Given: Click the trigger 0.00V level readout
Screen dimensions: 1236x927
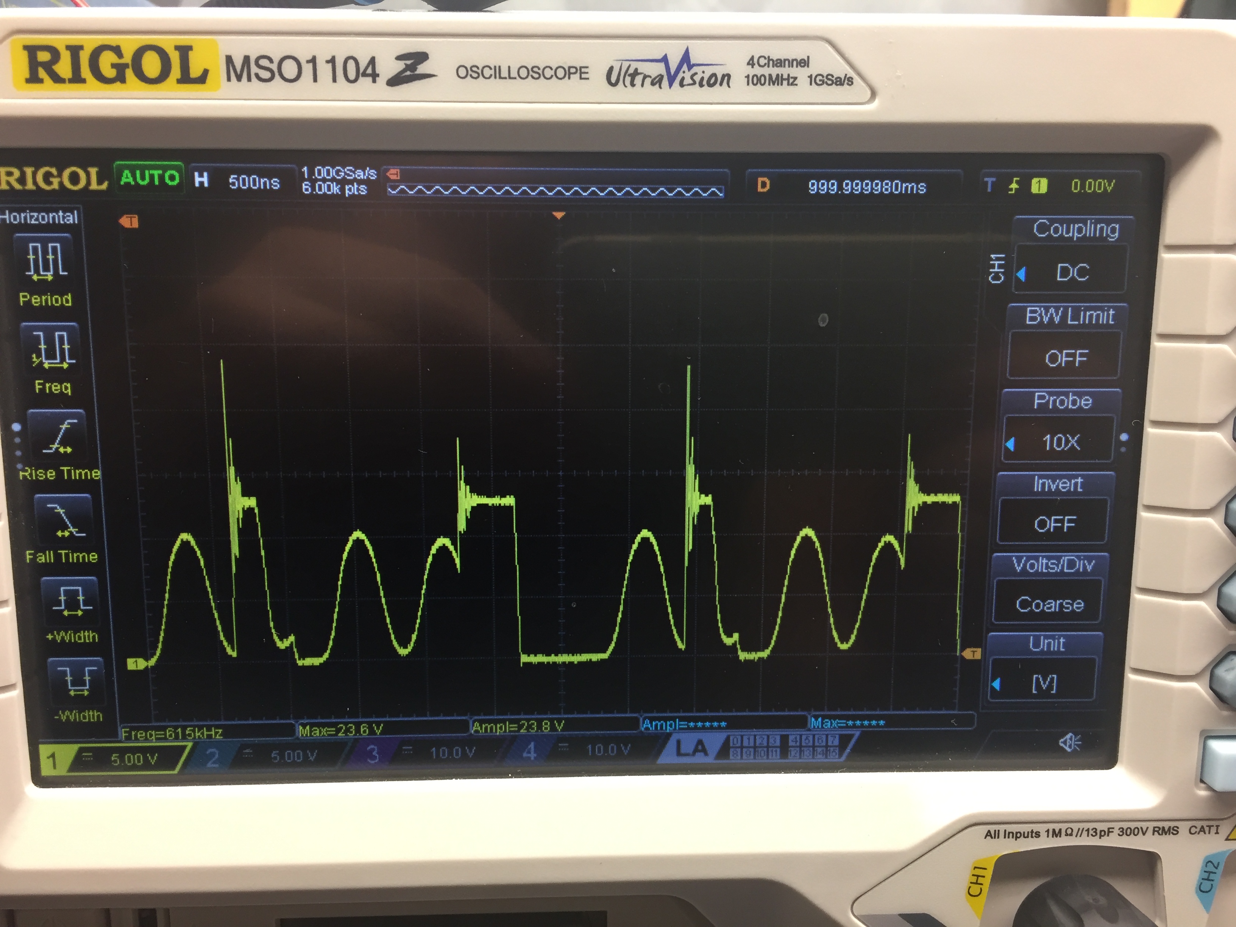Looking at the screenshot, I should (1092, 186).
